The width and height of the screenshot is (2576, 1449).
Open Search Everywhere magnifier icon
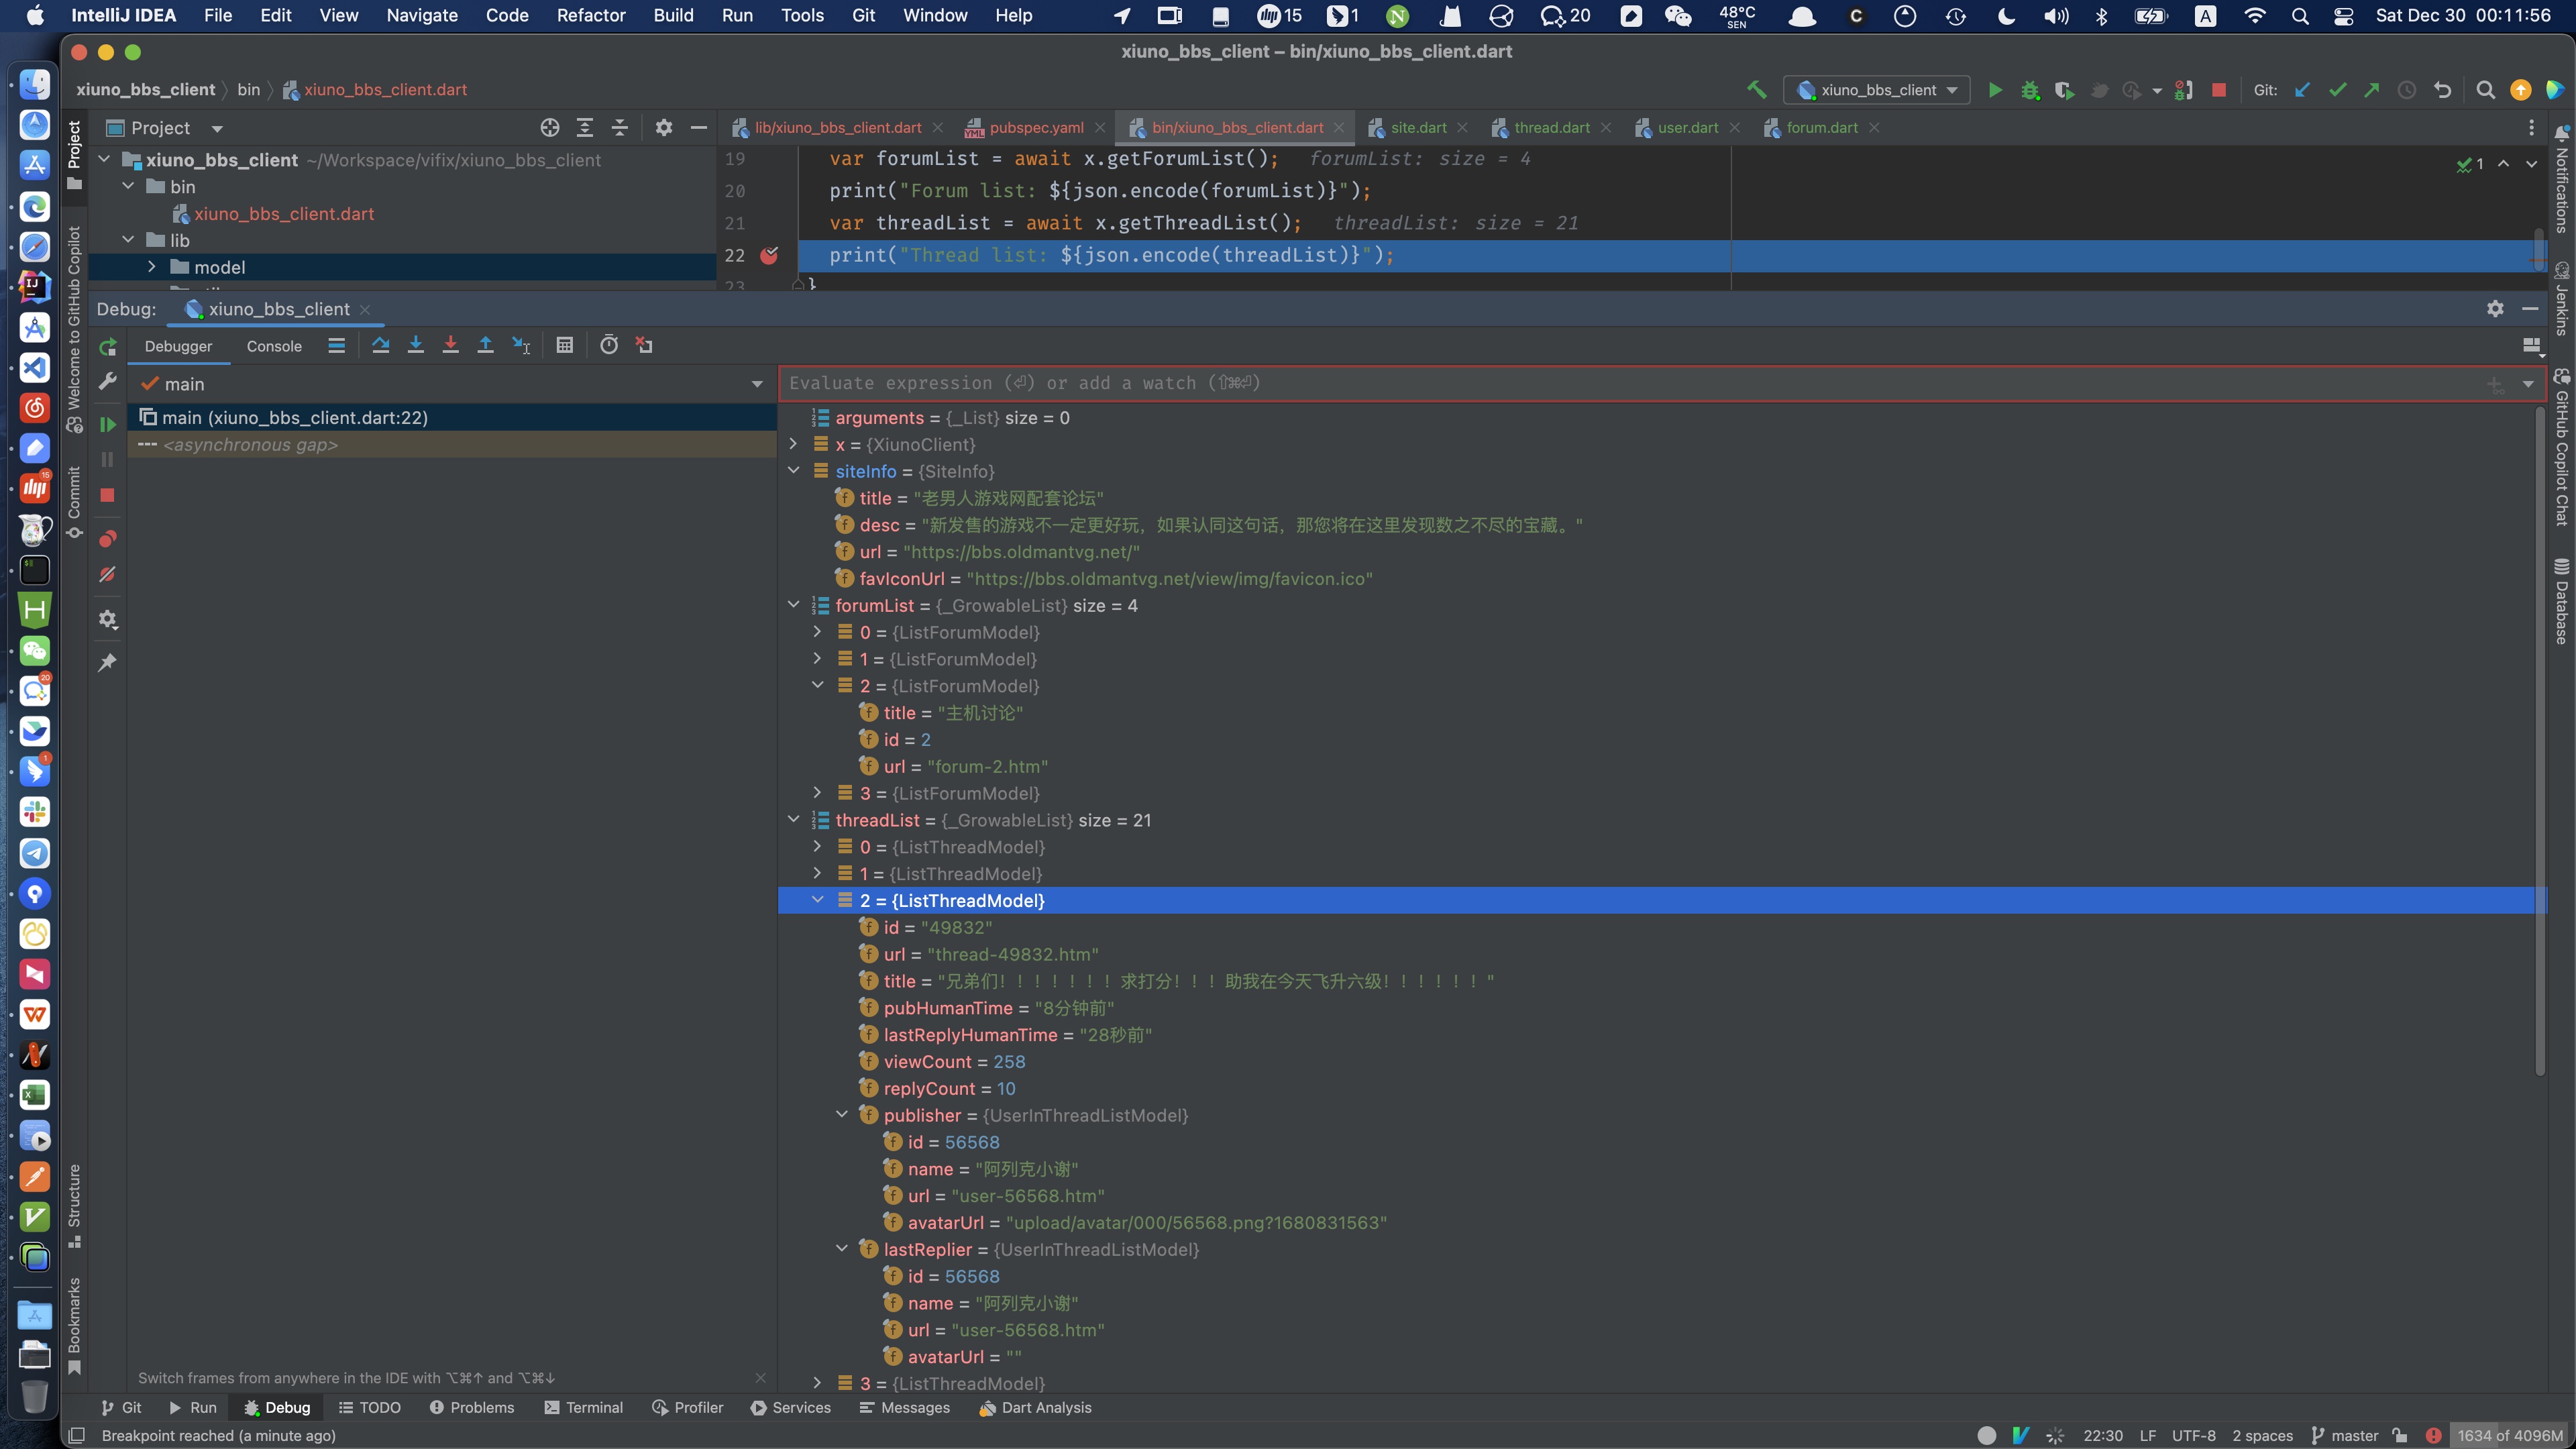coord(2485,90)
